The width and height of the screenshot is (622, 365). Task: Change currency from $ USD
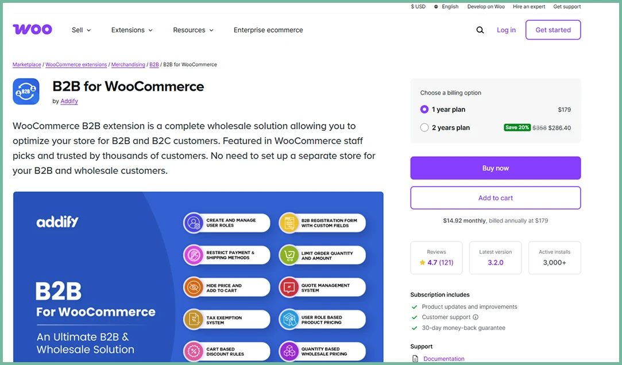coord(418,7)
